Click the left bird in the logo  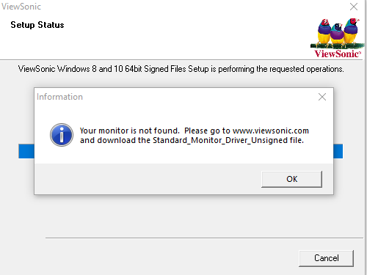pyautogui.click(x=324, y=32)
